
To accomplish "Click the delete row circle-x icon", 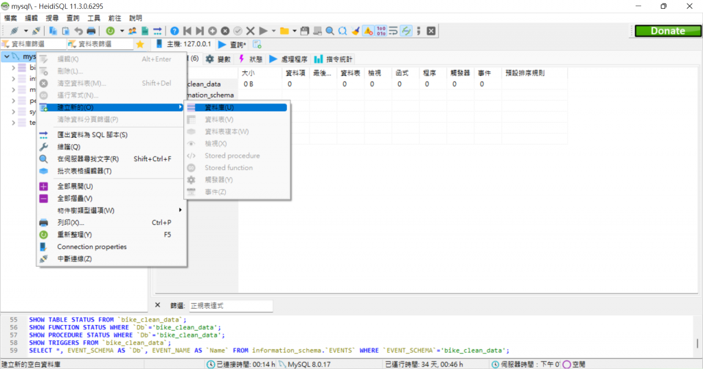I will point(225,31).
